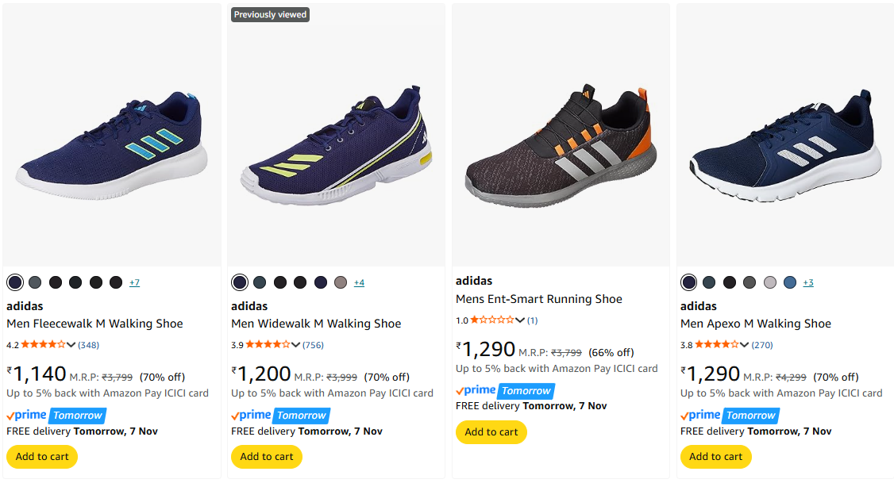Open the Ent-Smart Running Shoe product image
Screen dimensions: 894x483
pos(561,135)
